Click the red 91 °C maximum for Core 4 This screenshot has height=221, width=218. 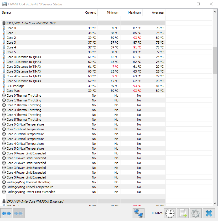[x=137, y=47]
